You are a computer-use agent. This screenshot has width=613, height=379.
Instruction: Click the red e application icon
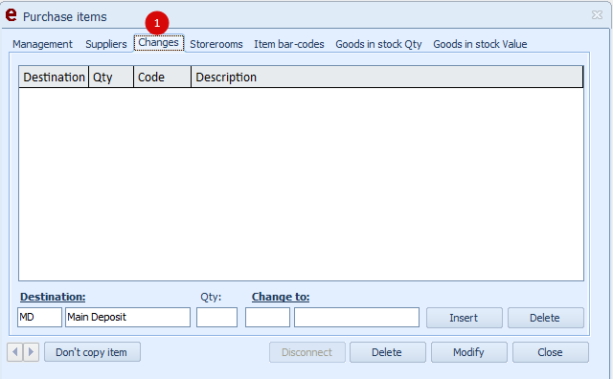pos(11,15)
